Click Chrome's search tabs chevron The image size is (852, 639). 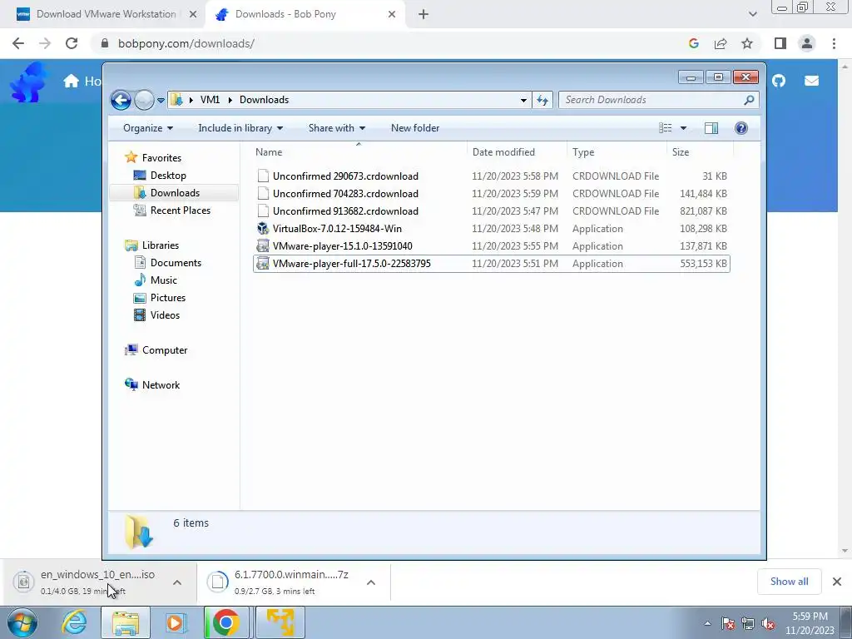point(752,14)
